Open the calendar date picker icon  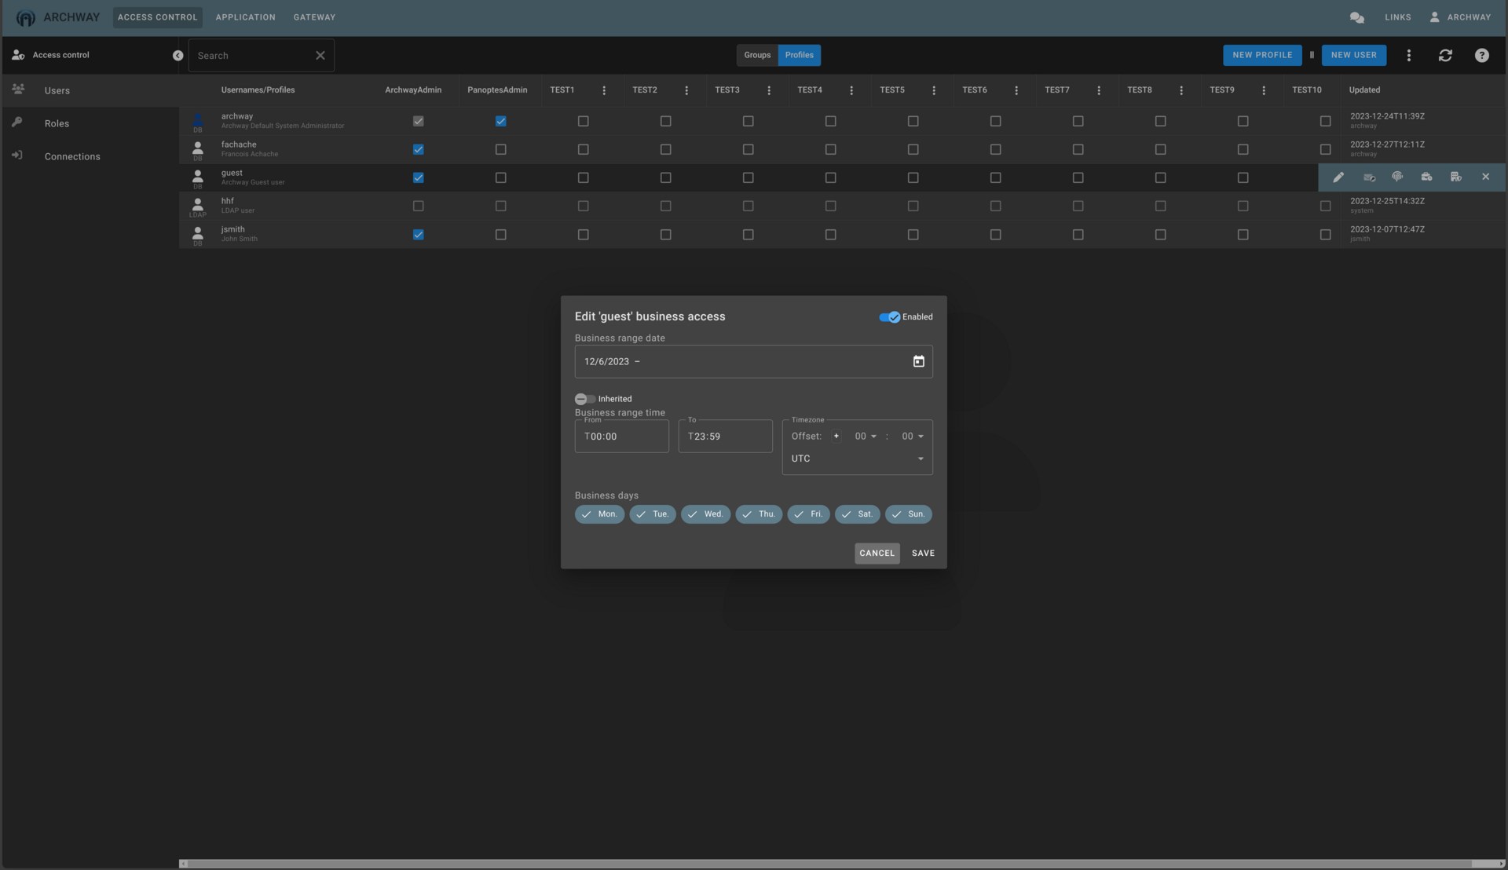(x=918, y=361)
